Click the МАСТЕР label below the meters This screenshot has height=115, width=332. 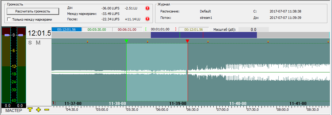13,110
